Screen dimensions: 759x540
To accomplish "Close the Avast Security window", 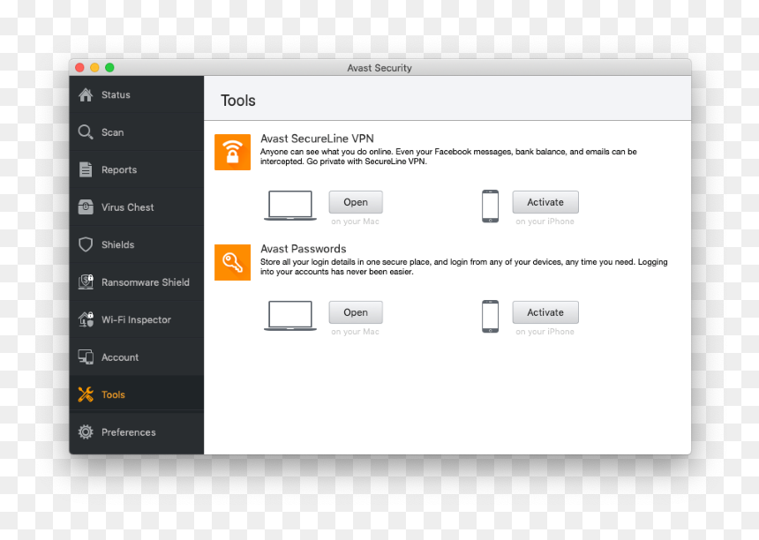I will 79,68.
